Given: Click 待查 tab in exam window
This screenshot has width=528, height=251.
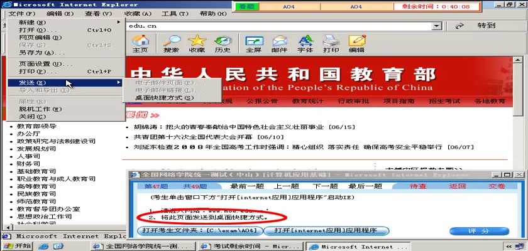Looking at the screenshot, I should tap(418, 186).
